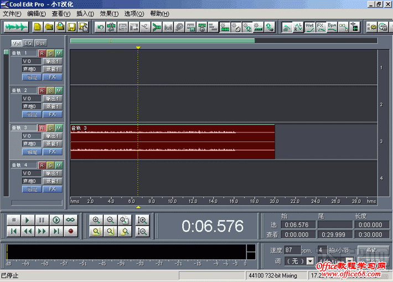Switch to waveform edit view icon

pyautogui.click(x=16, y=27)
